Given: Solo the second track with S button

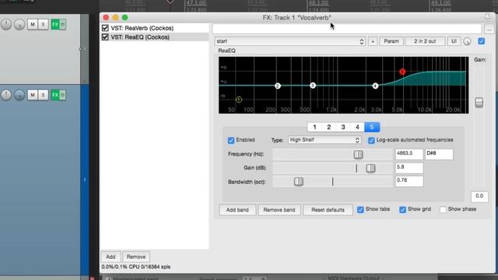Looking at the screenshot, I should click(44, 95).
